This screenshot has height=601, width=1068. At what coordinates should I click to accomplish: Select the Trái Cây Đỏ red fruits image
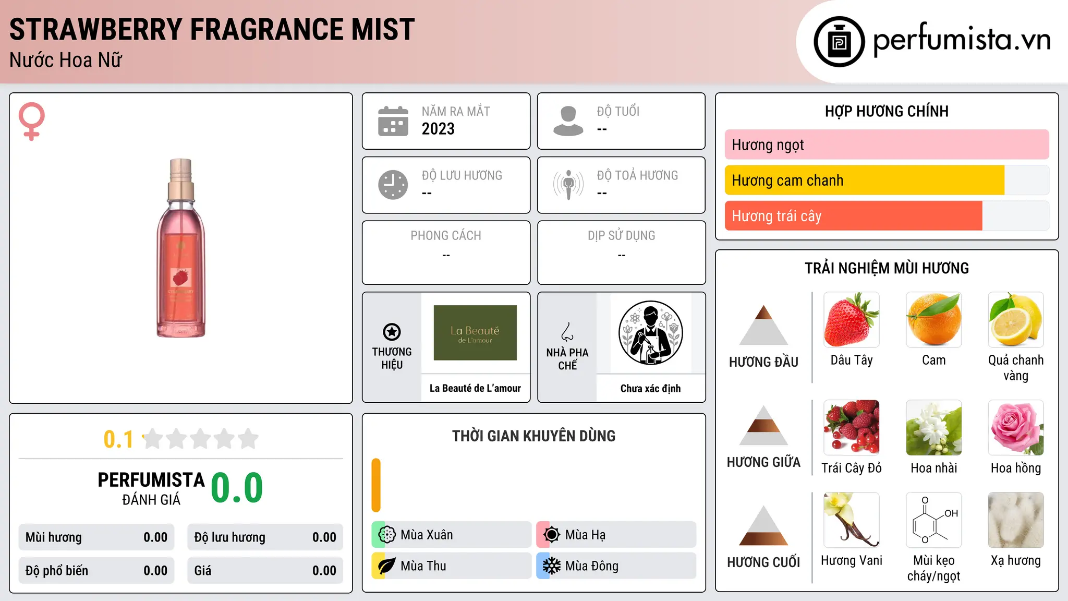(852, 428)
